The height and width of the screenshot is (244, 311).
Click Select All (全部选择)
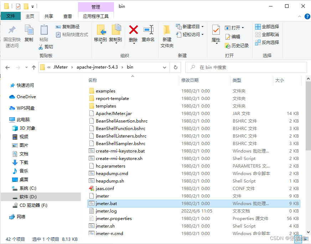click(x=267, y=27)
